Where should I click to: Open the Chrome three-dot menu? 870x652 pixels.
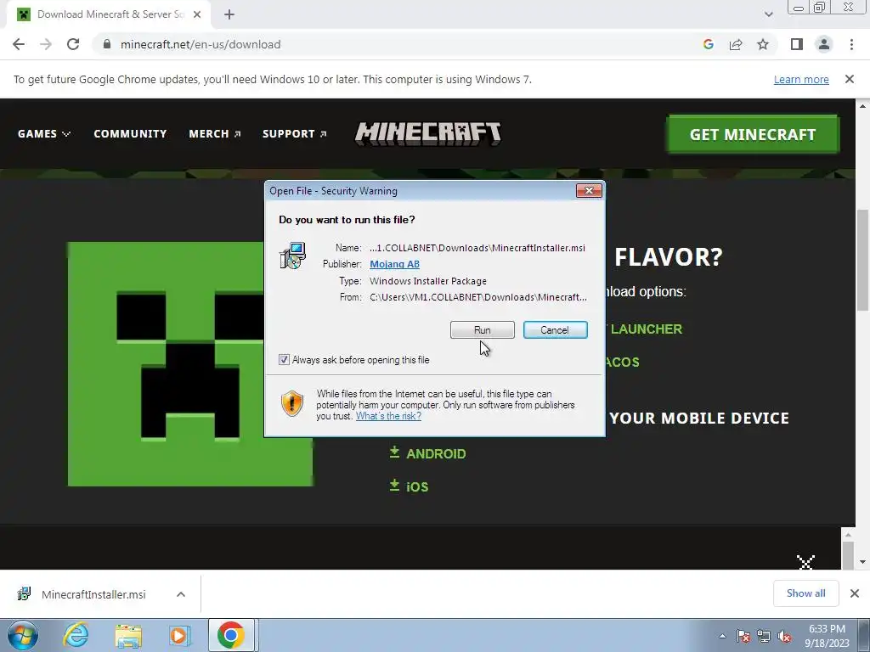[x=851, y=44]
